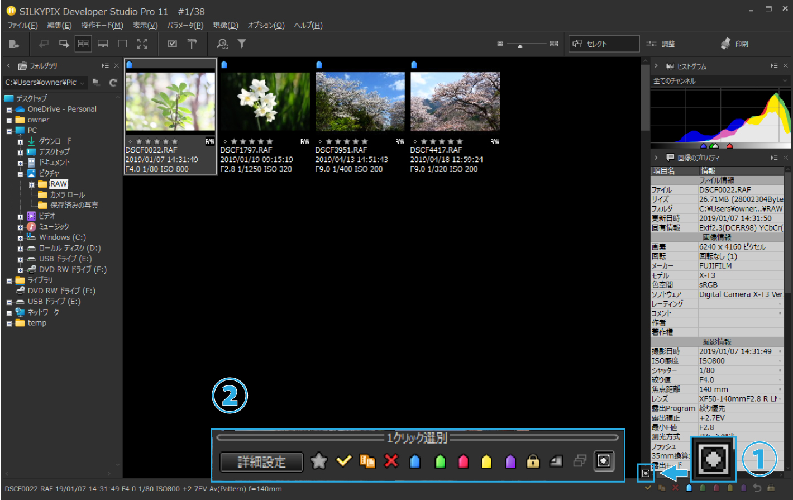This screenshot has height=500, width=793.
Task: Close the ヒストグラム panel
Action: pos(786,66)
